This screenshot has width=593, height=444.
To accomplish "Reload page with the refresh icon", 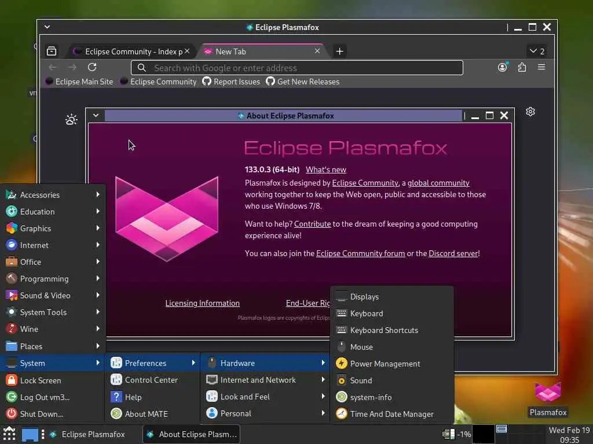I will pyautogui.click(x=92, y=67).
